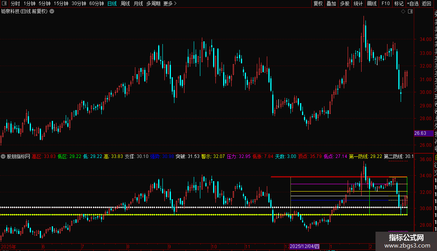The width and height of the screenshot is (437, 251).
Task: Click month 10 on the time axis
Action: (x=214, y=246)
